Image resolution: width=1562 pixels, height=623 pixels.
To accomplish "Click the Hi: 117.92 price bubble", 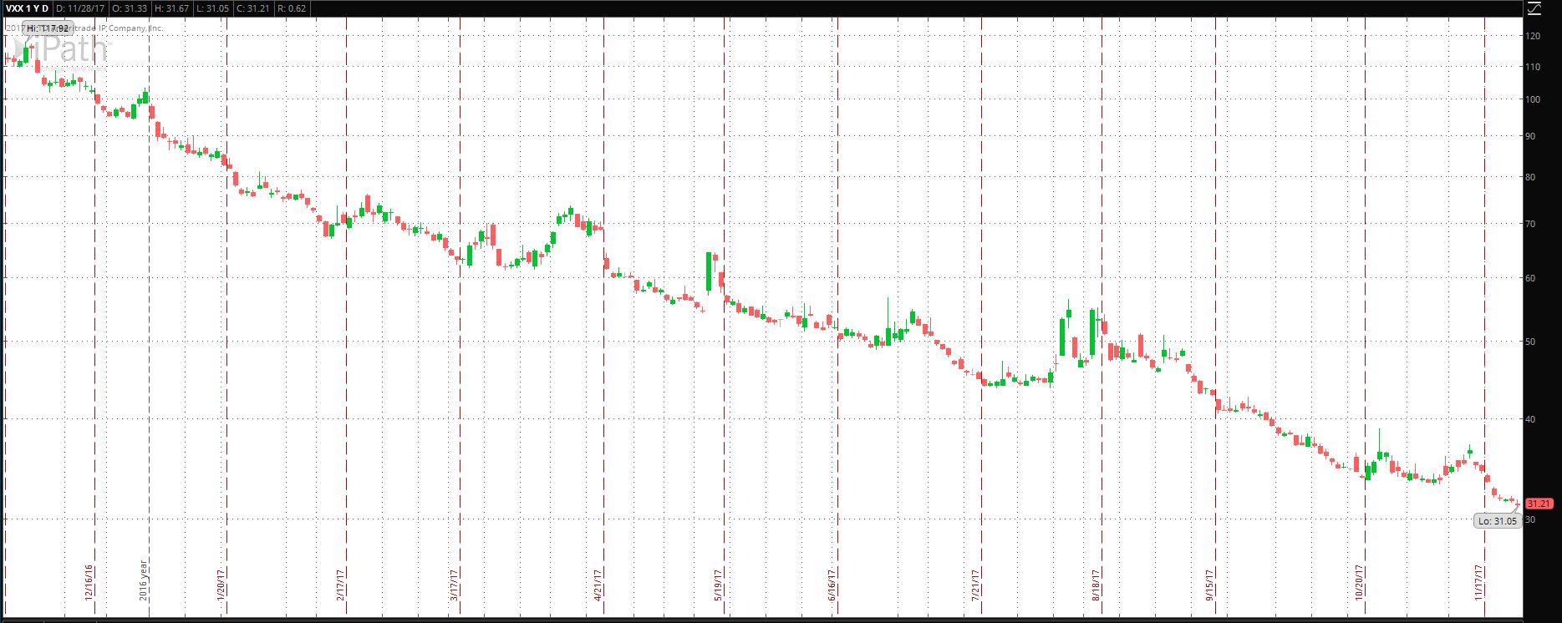I will point(47,28).
